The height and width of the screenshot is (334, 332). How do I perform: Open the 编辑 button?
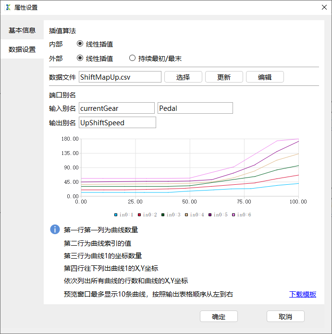point(265,77)
